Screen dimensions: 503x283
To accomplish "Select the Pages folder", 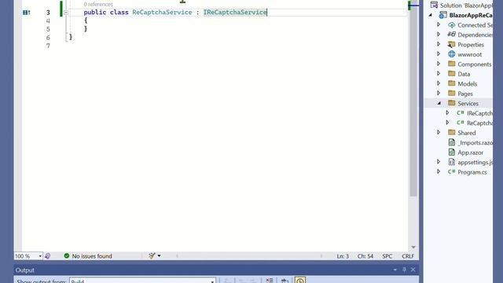I will coord(465,94).
